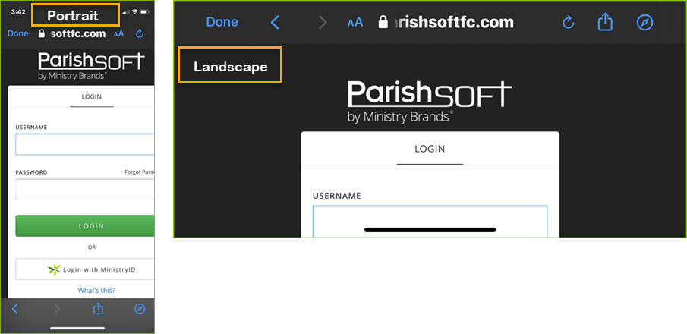Tap the softfc.com address in portrait
The width and height of the screenshot is (687, 334).
pyautogui.click(x=78, y=33)
